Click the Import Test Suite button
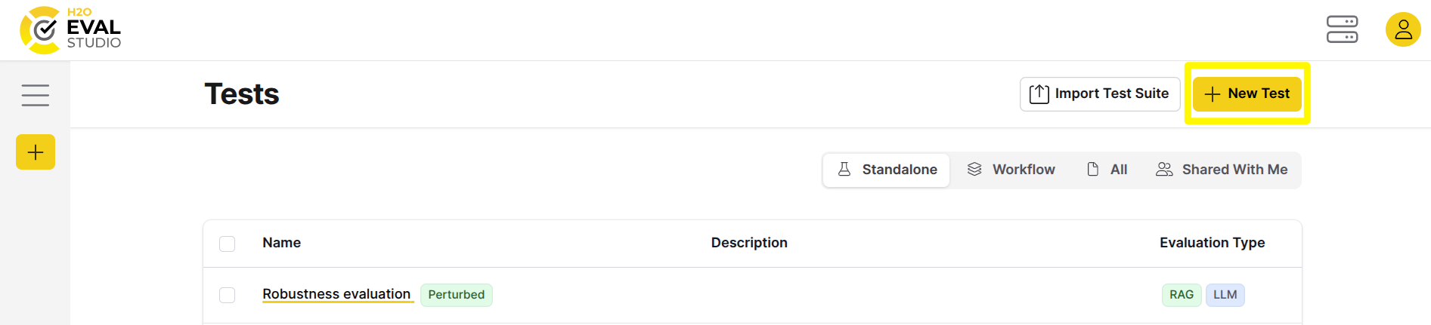 [1099, 94]
